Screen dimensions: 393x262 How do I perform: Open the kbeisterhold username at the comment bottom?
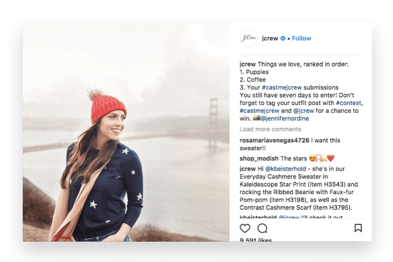point(258,217)
